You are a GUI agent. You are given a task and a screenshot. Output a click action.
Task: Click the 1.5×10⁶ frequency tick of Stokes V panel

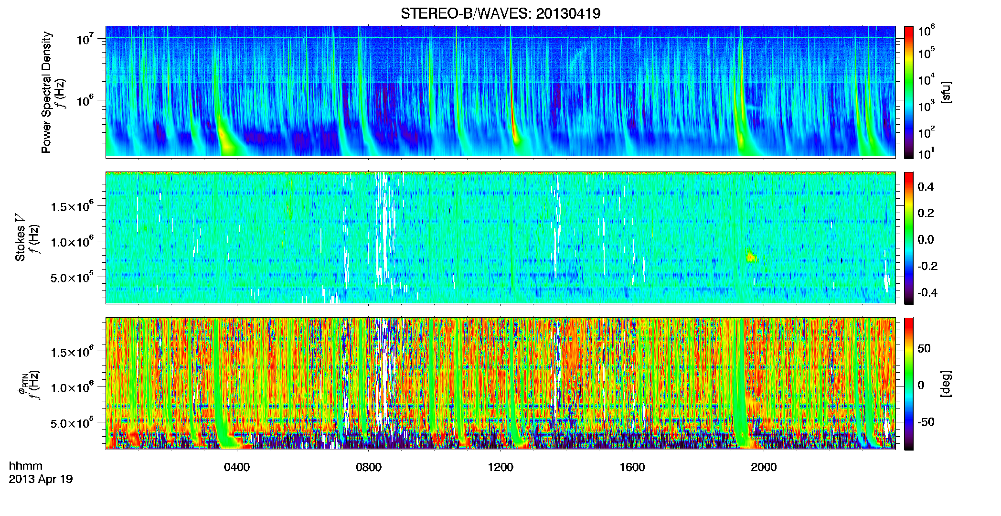pyautogui.click(x=72, y=207)
